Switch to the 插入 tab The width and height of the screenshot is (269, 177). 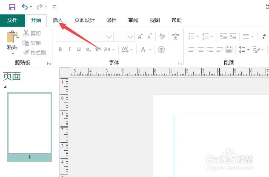pyautogui.click(x=57, y=20)
